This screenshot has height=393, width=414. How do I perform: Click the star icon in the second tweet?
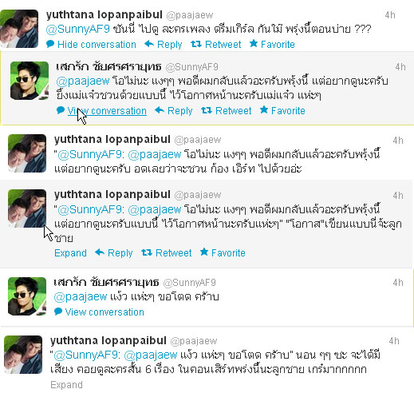264,109
